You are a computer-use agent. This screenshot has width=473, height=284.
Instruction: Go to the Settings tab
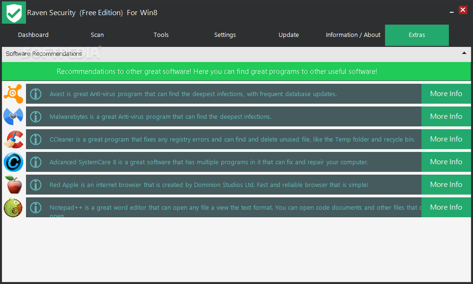(225, 35)
